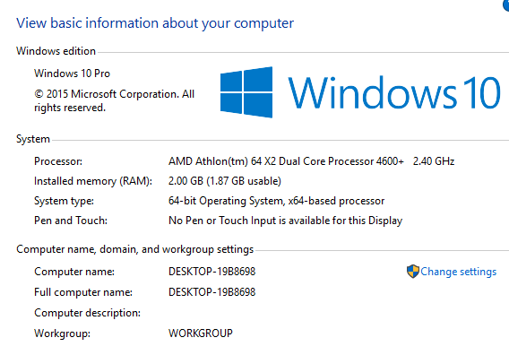Screen dimensions: 509x355
Task: Click the Computer description label
Action: coord(87,313)
